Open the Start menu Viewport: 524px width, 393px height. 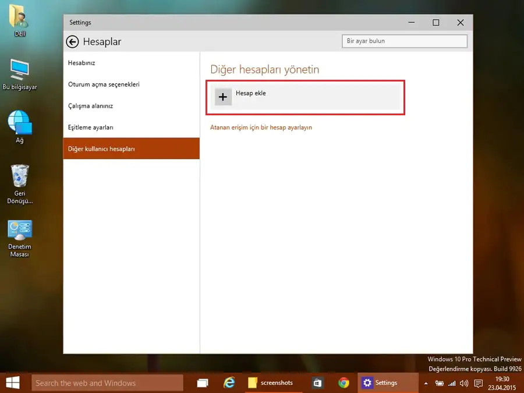click(x=12, y=383)
